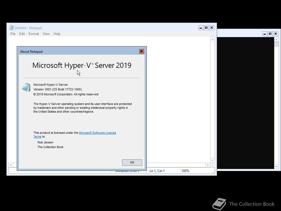Image resolution: width=281 pixels, height=211 pixels.
Task: Click OK in the About Notepad dialog
Action: point(132,162)
